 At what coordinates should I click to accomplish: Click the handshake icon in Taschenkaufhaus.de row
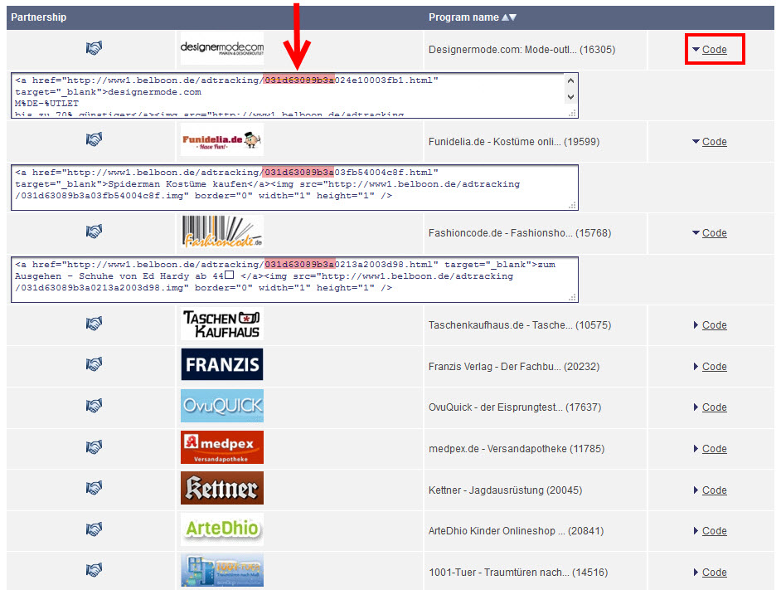[94, 323]
